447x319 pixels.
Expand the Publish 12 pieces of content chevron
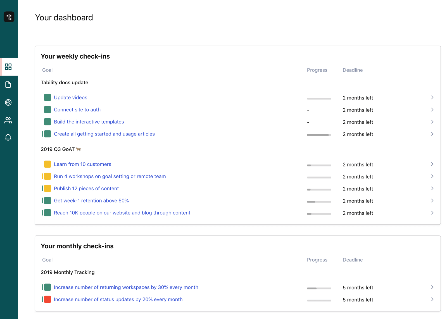pos(432,189)
